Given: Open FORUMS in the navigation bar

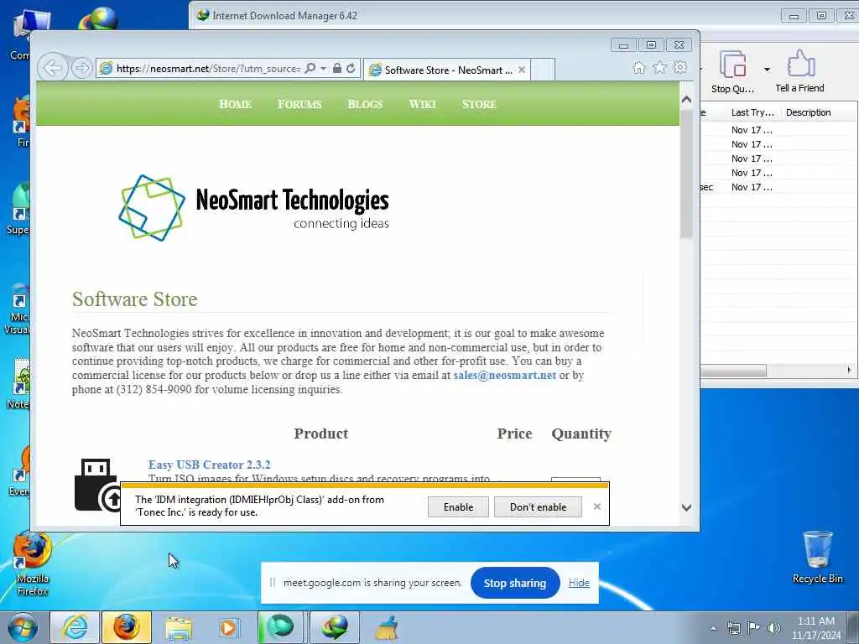Looking at the screenshot, I should [299, 104].
